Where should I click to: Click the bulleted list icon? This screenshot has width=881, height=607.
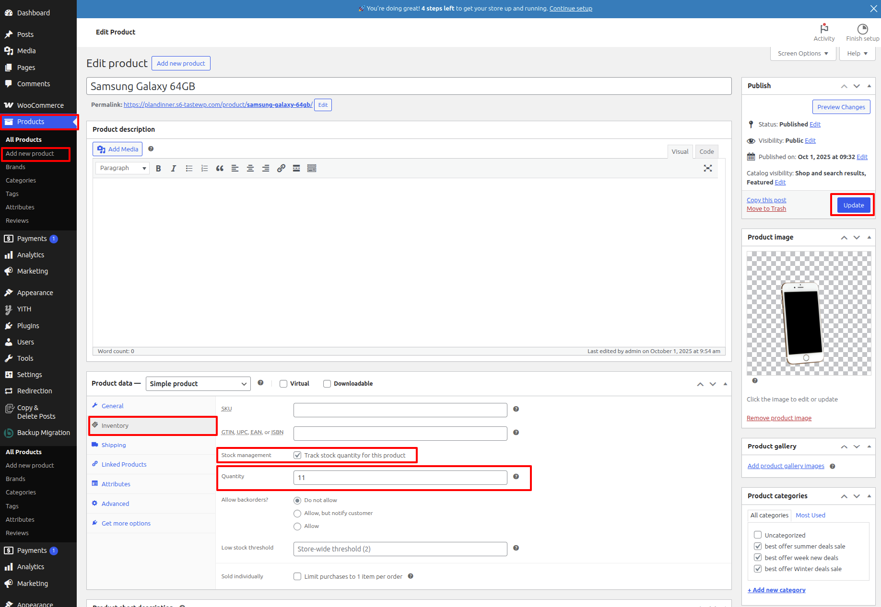[x=189, y=168]
